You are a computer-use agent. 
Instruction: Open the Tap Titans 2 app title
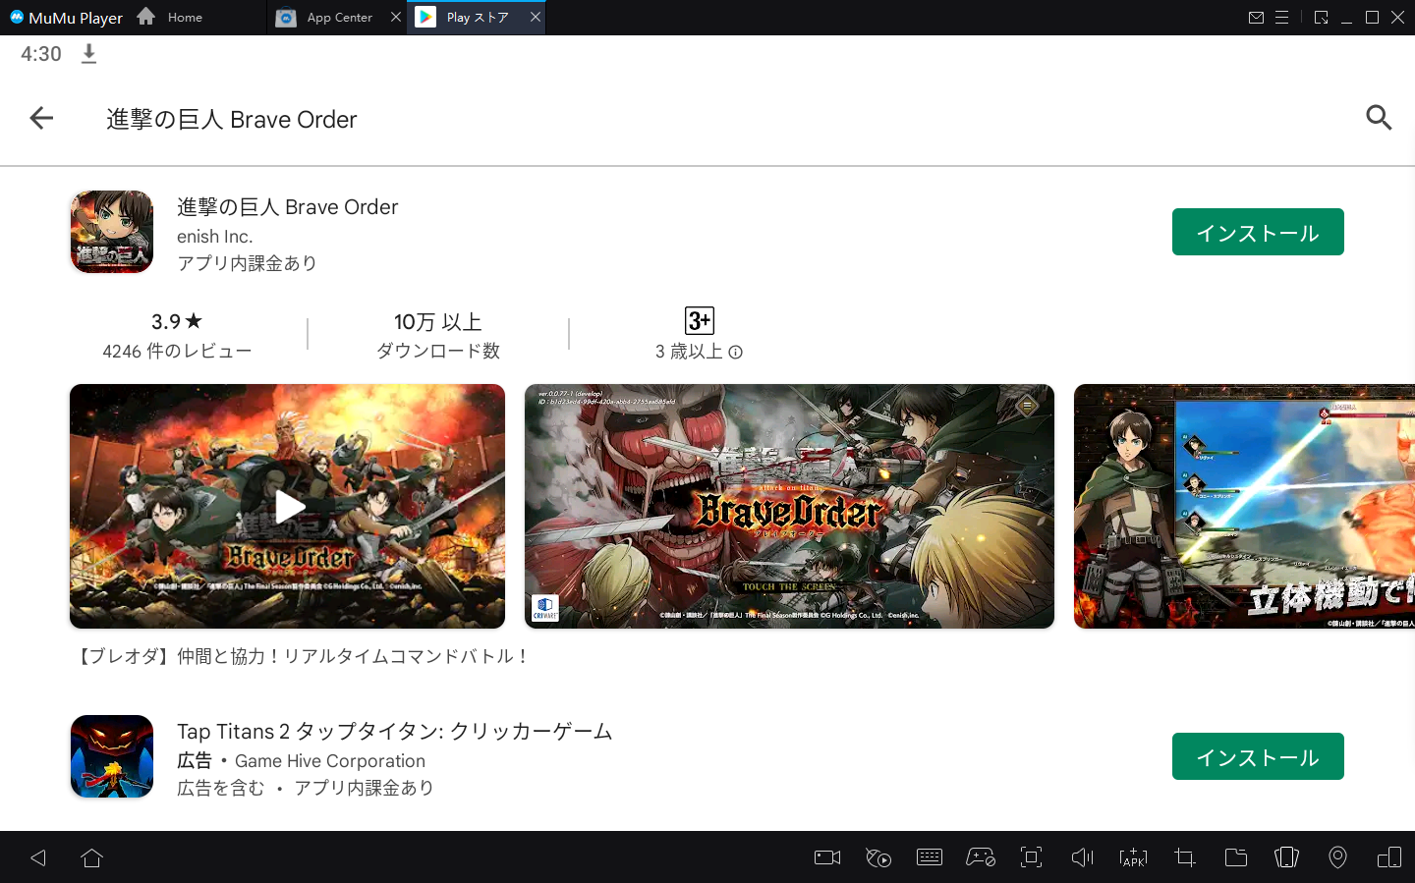tap(394, 732)
